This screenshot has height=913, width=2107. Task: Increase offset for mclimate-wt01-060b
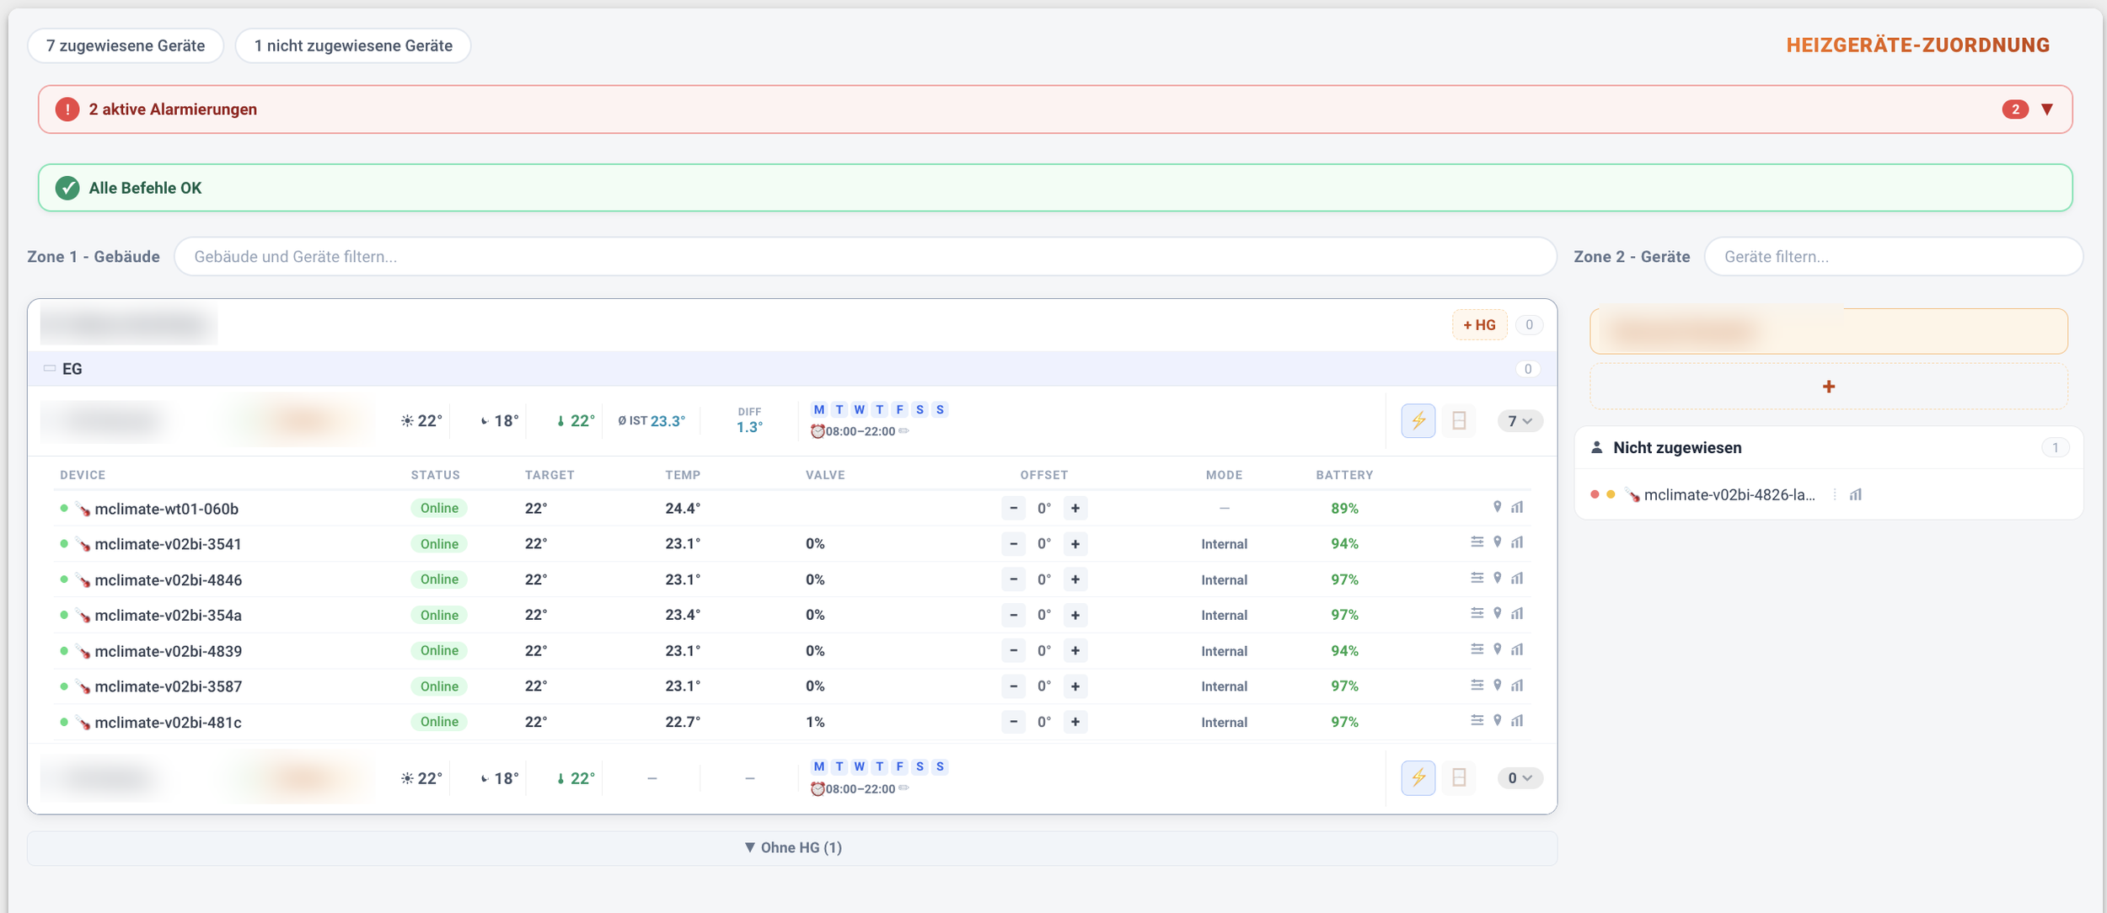pyautogui.click(x=1075, y=508)
